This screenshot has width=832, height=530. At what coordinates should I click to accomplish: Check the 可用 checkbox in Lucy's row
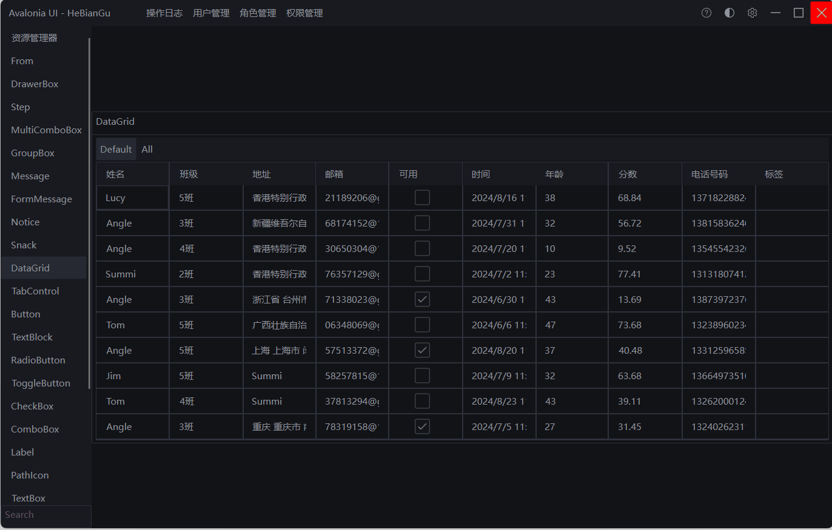[x=422, y=197]
